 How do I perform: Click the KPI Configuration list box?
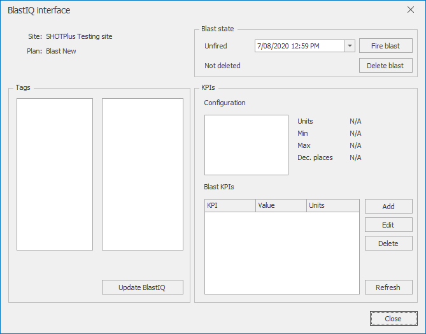[246, 145]
